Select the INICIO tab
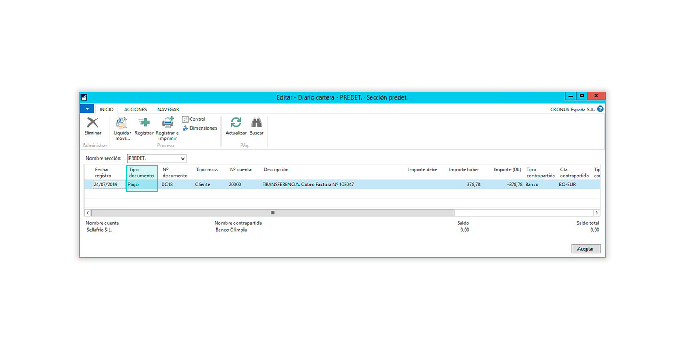Image resolution: width=685 pixels, height=349 pixels. pos(106,110)
